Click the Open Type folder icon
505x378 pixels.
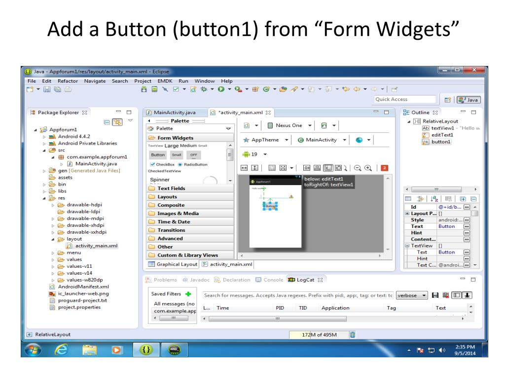tap(283, 90)
